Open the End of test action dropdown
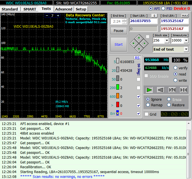 click(x=186, y=49)
